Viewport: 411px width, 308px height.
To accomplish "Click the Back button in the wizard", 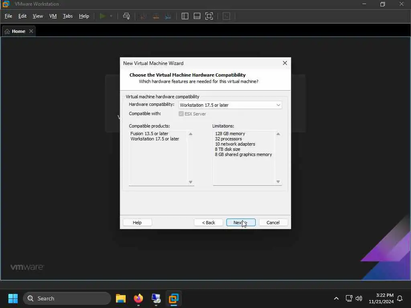I will click(x=208, y=223).
